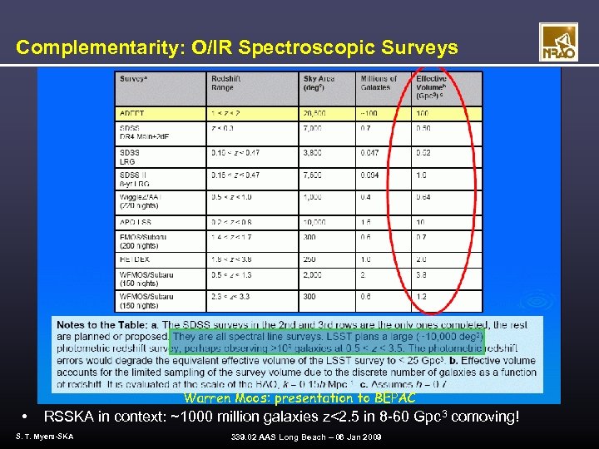Select the '0.7' effective volume cell for FMOS/Subaru
This screenshot has height=449, width=599.
(x=447, y=241)
